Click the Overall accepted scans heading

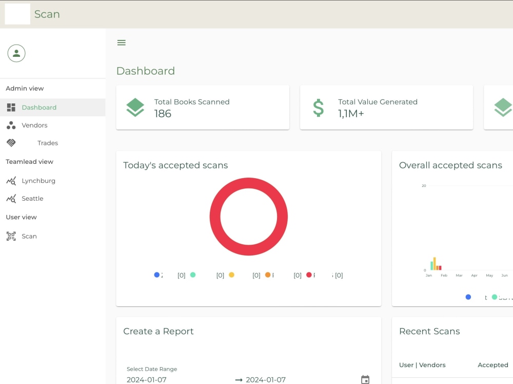point(450,165)
